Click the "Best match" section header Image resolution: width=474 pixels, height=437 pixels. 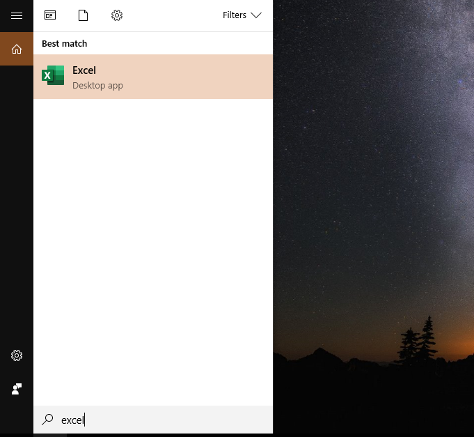tap(64, 43)
